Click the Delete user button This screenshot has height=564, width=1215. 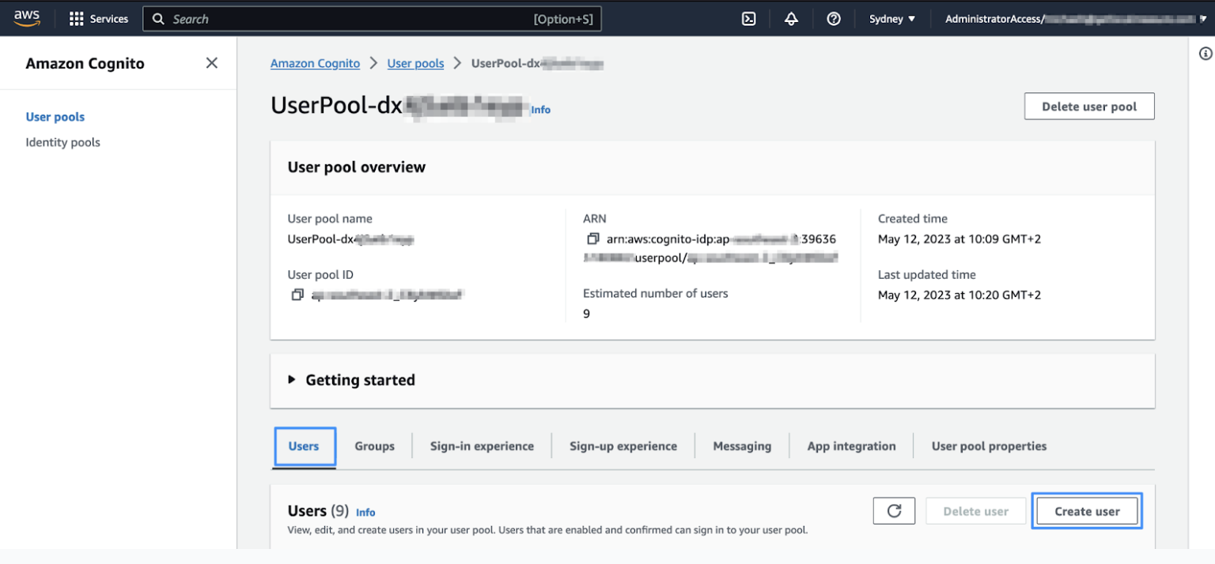[x=975, y=511]
